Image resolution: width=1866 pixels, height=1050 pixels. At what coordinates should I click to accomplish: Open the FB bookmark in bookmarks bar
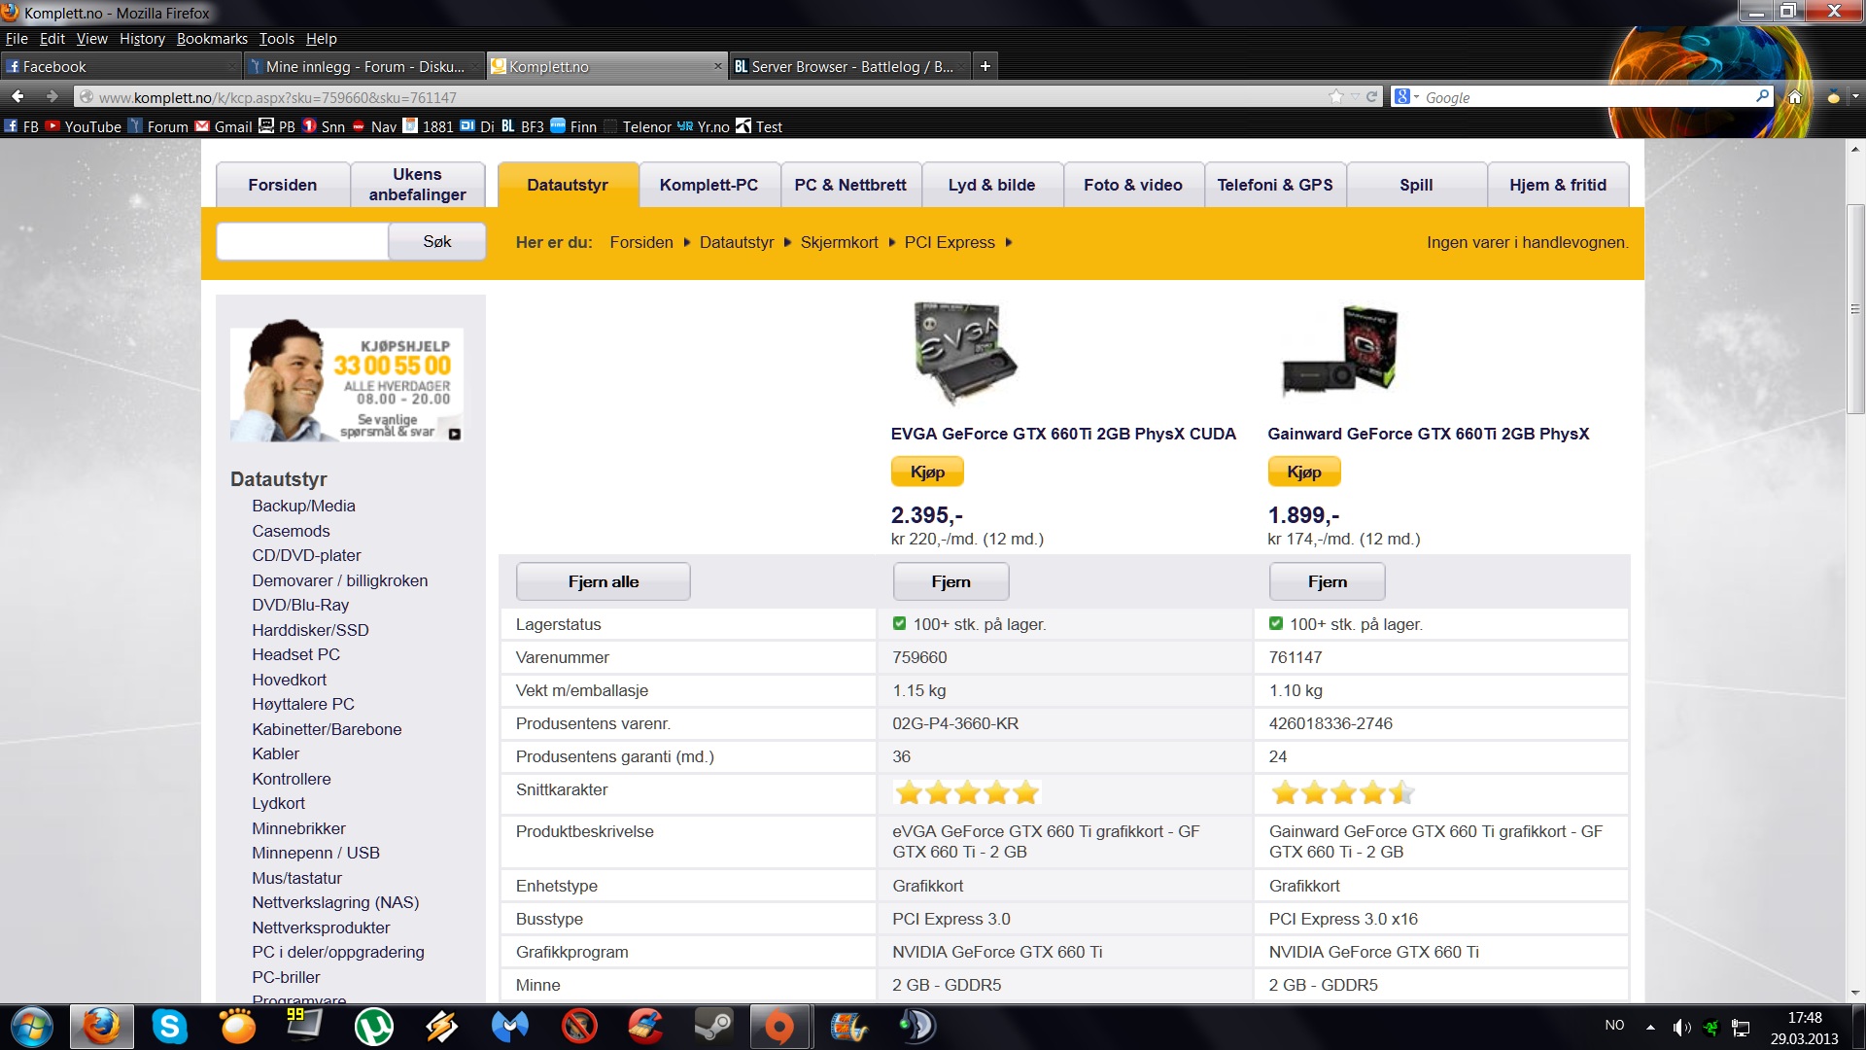point(21,126)
